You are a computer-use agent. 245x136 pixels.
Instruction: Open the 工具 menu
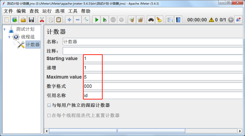point(73,11)
